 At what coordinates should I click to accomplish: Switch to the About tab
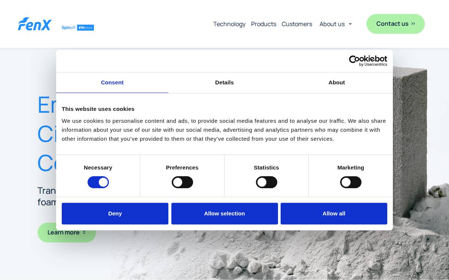click(337, 83)
